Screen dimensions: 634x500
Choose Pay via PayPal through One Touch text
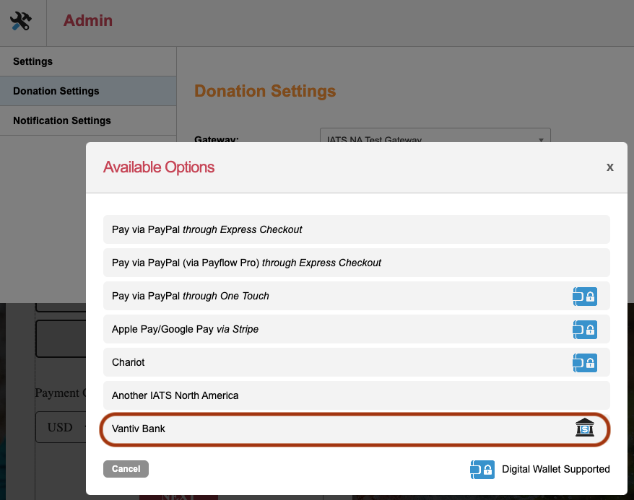tap(191, 296)
